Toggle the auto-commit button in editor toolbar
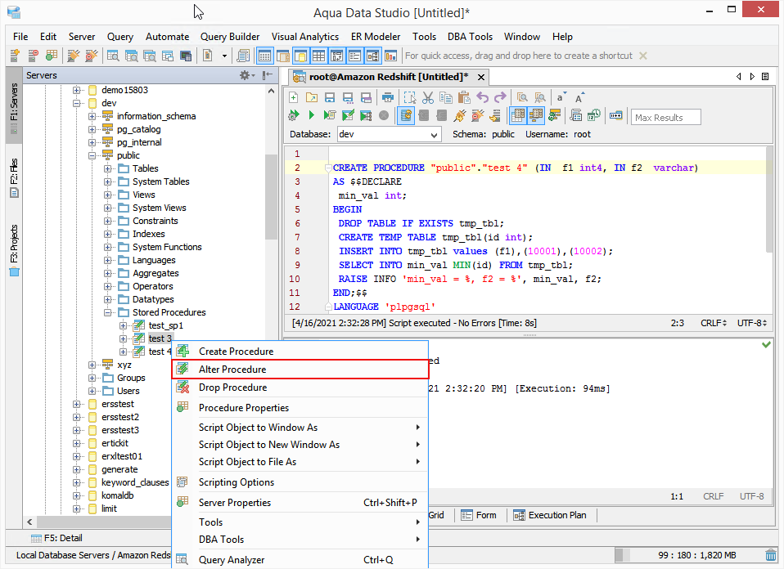This screenshot has width=784, height=569. click(406, 115)
